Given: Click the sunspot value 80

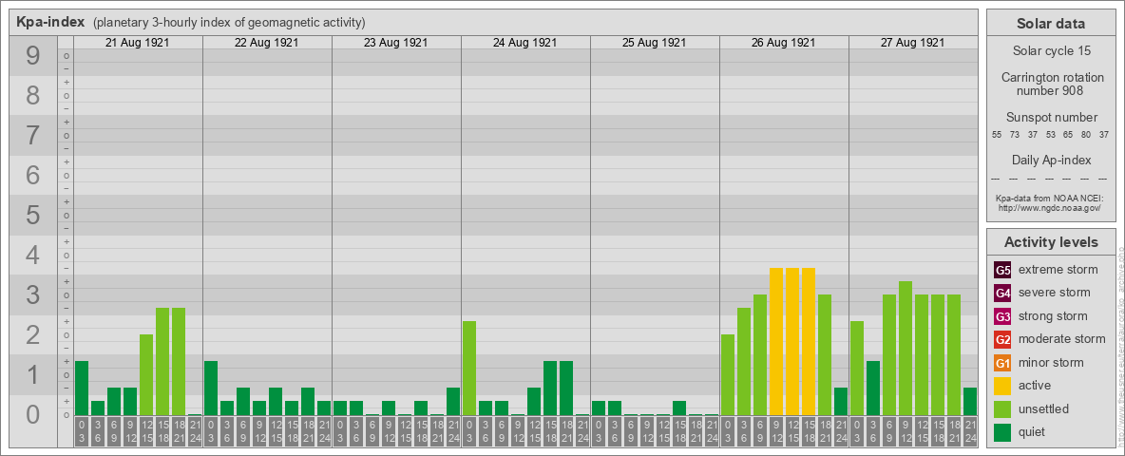Looking at the screenshot, I should click(x=1086, y=135).
